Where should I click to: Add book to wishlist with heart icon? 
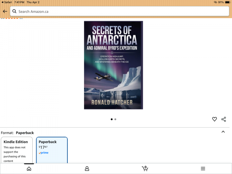[x=214, y=119]
